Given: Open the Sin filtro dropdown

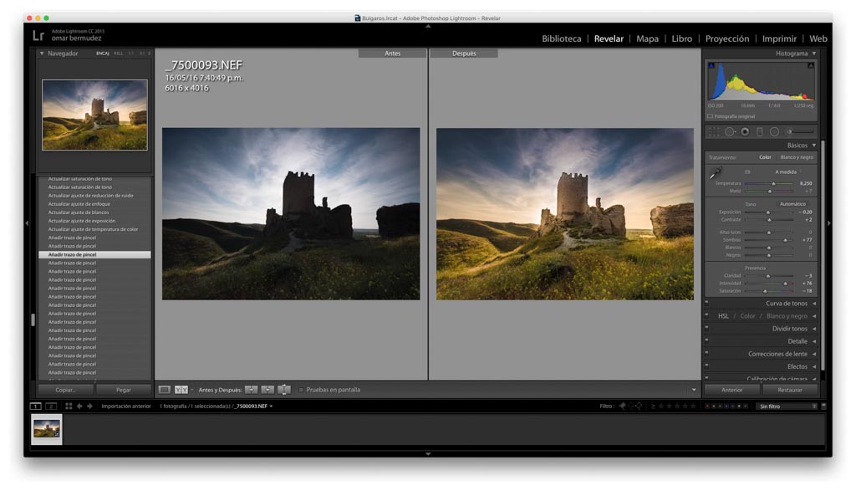Looking at the screenshot, I should click(786, 406).
